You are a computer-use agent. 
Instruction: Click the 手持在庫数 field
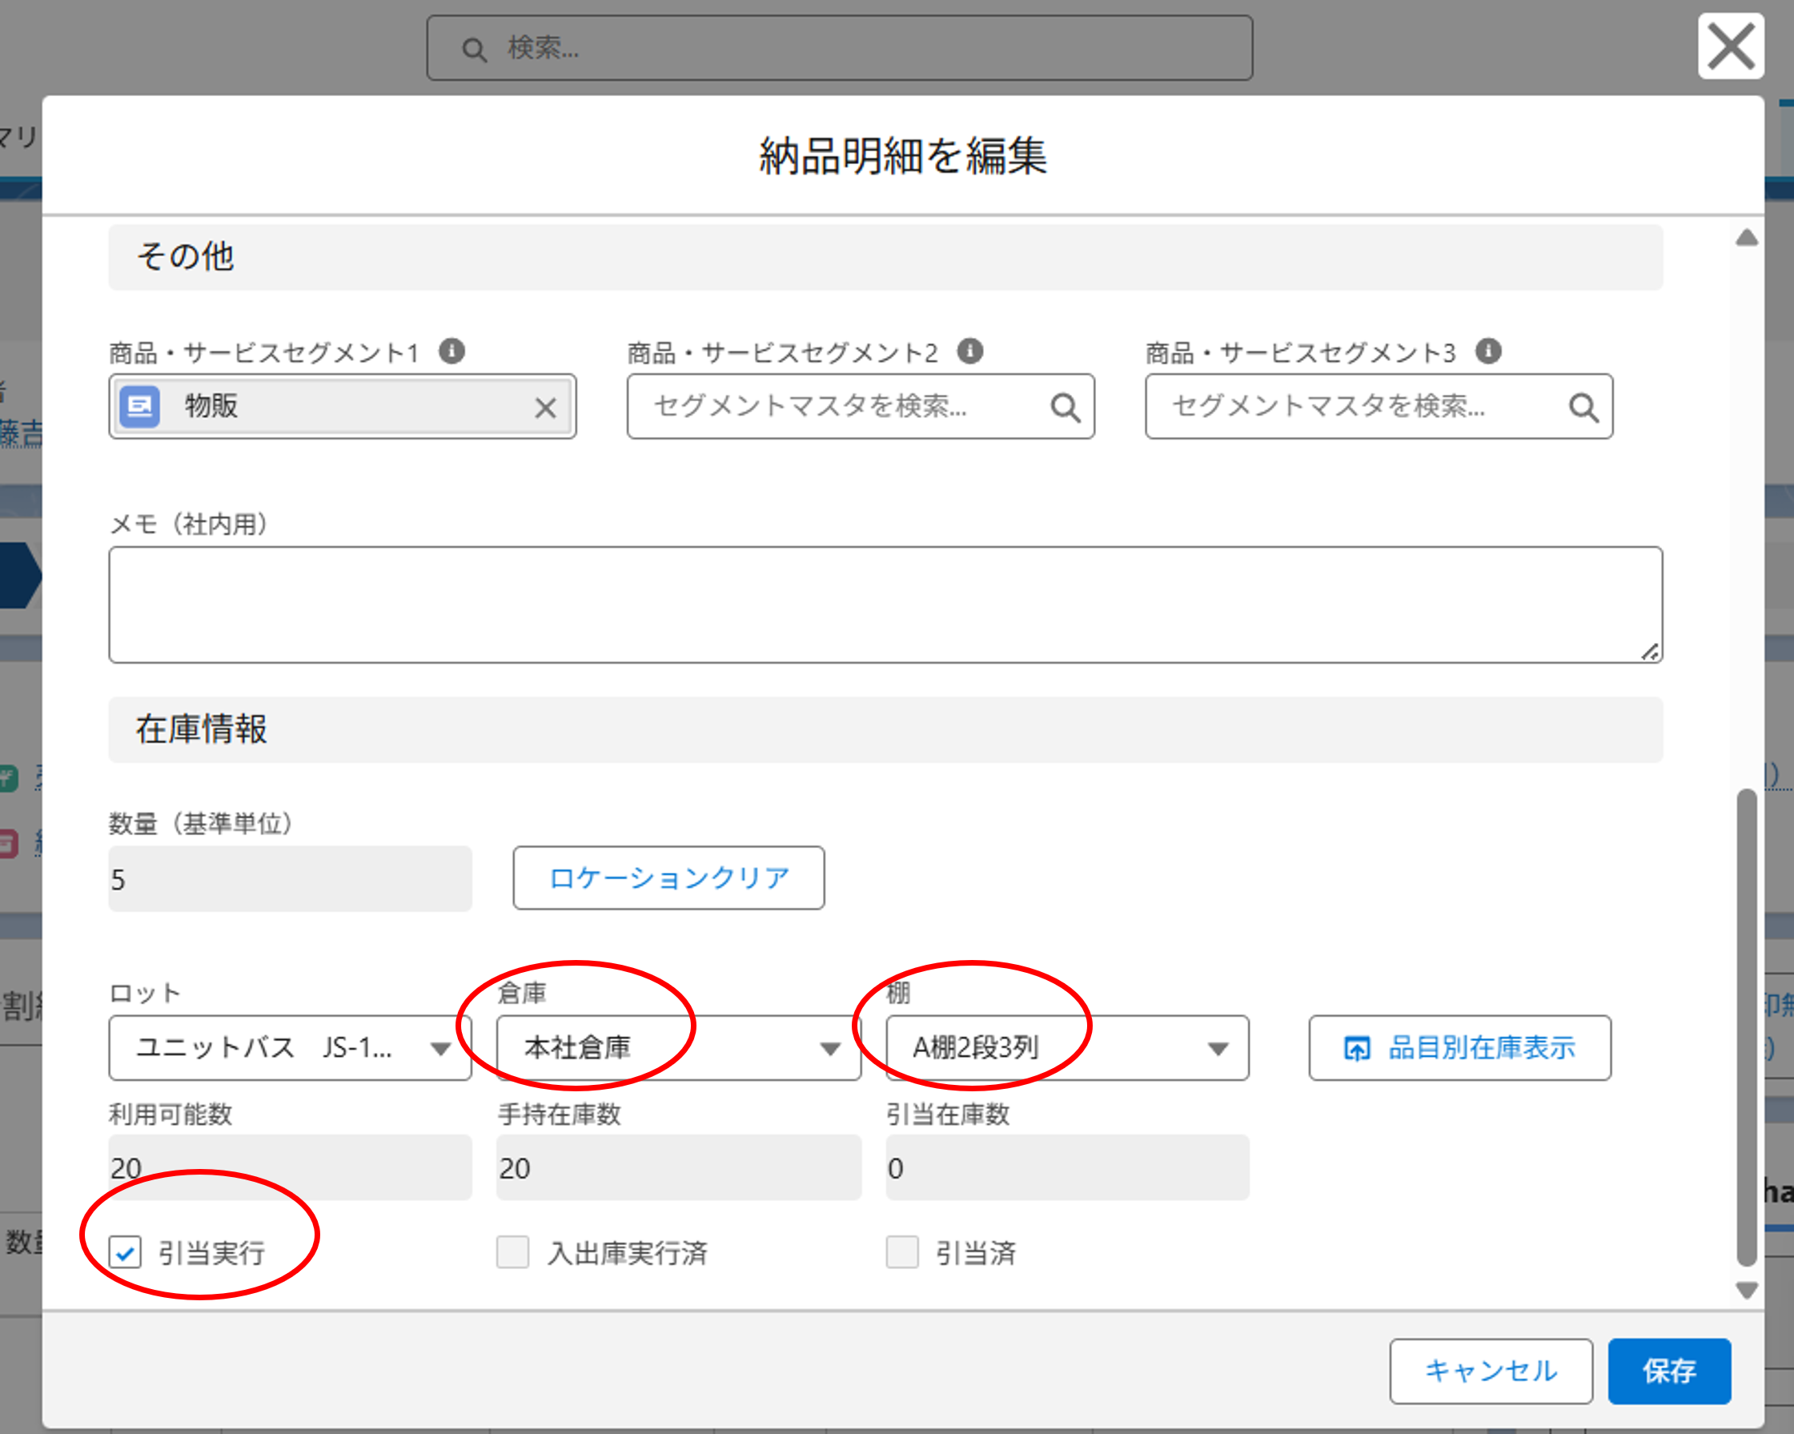point(679,1167)
